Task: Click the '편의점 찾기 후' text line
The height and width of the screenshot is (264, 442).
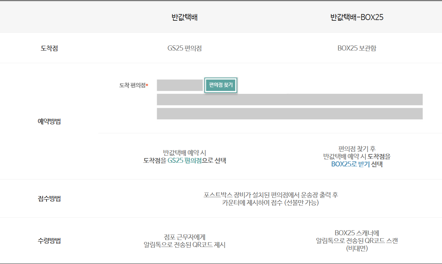Action: pos(357,149)
